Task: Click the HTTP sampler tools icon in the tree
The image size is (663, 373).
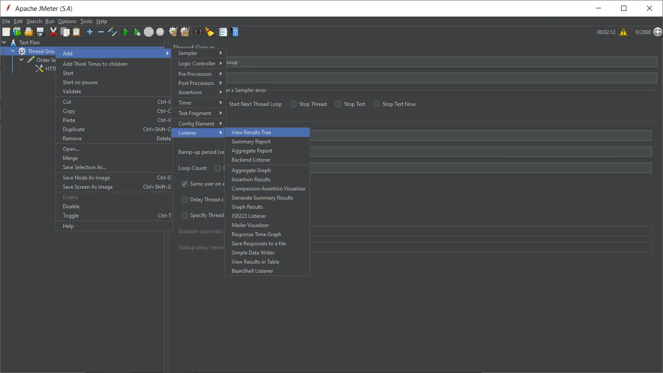Action: (39, 69)
